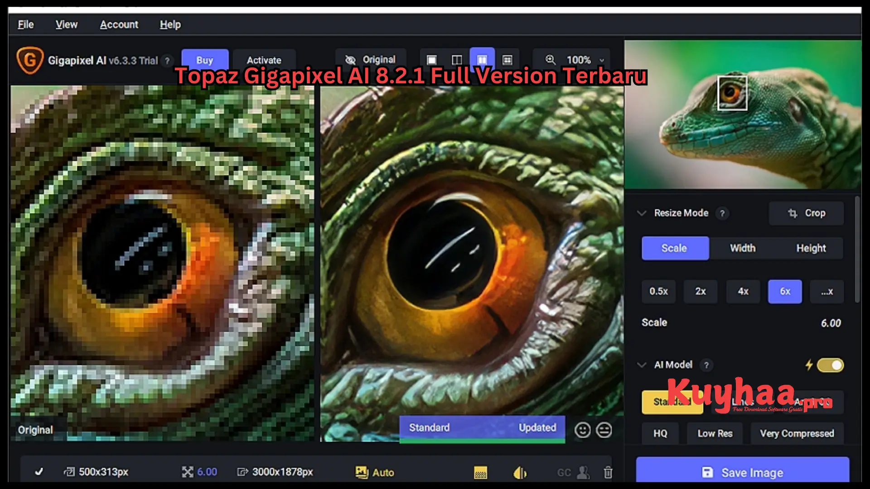The image size is (870, 489).
Task: Select the Width resize mode
Action: [x=743, y=248]
